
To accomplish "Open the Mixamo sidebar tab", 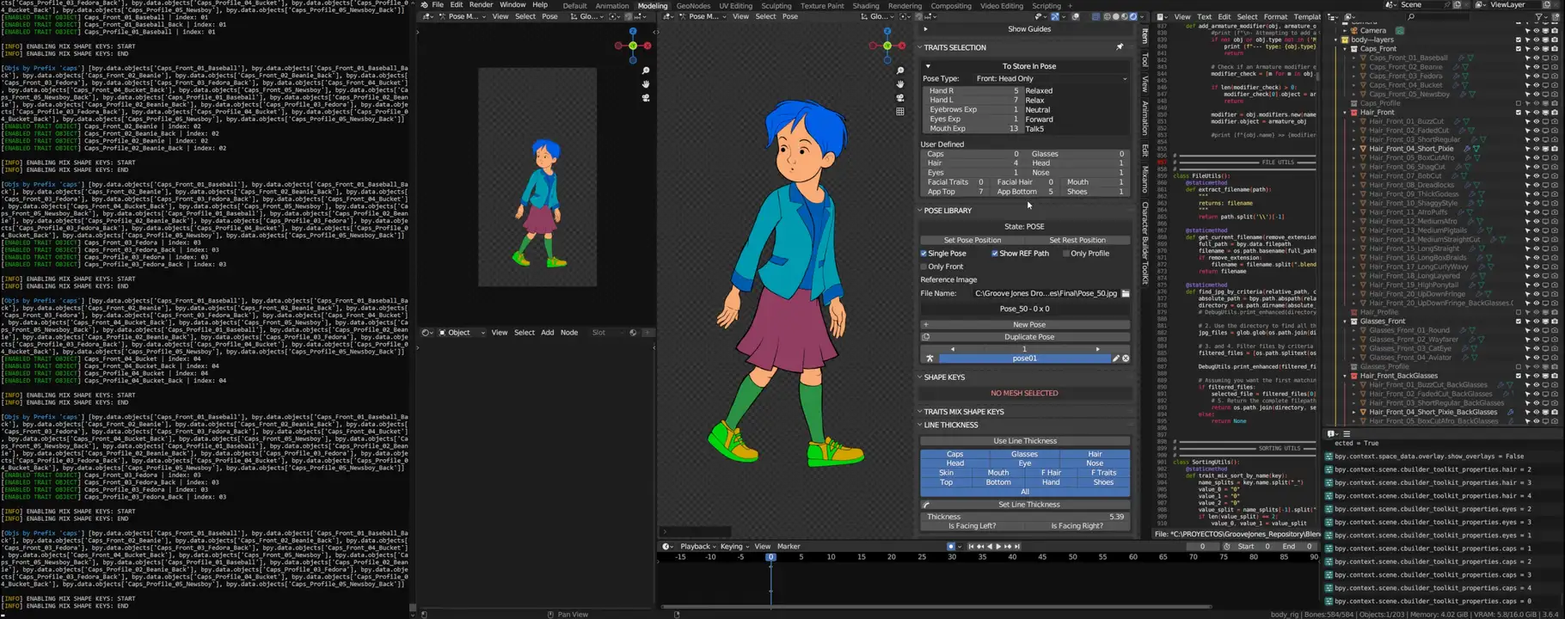I will [1145, 179].
